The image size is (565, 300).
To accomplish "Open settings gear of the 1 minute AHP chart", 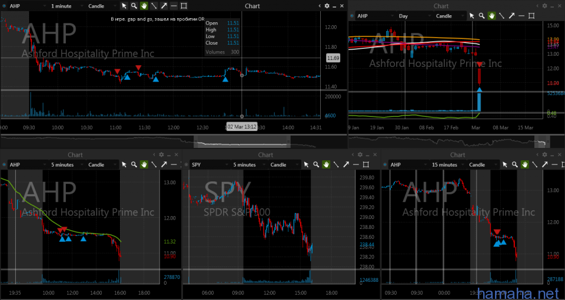I will tap(327, 6).
